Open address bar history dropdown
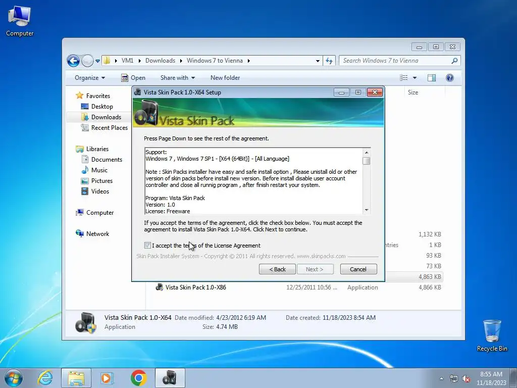Screen dimensions: 517x388 pyautogui.click(x=318, y=61)
